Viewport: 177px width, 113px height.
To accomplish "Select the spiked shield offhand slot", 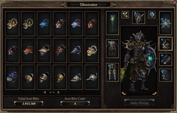I will coord(166,23).
